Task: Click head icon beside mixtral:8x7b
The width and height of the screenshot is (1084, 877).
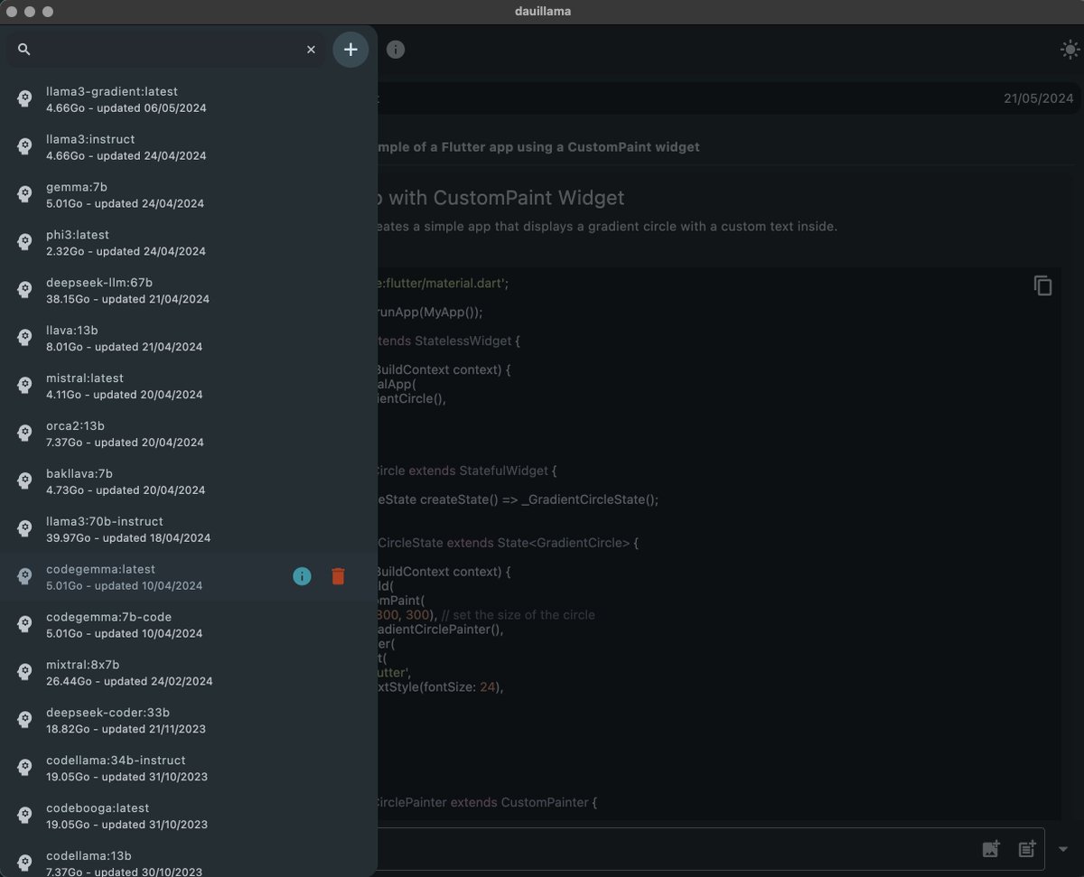Action: [x=25, y=673]
